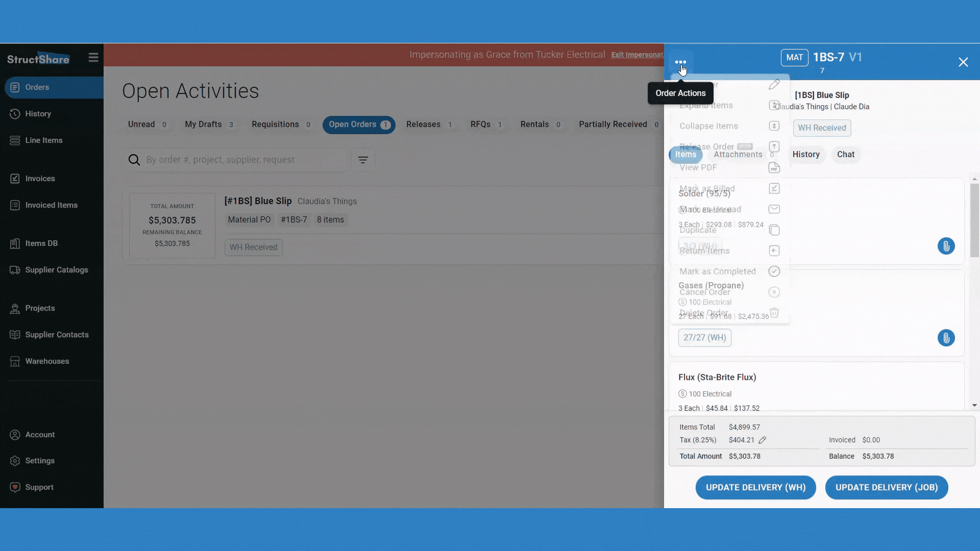
Task: Click UPDATE DELIVERY (WH) button
Action: coord(756,487)
